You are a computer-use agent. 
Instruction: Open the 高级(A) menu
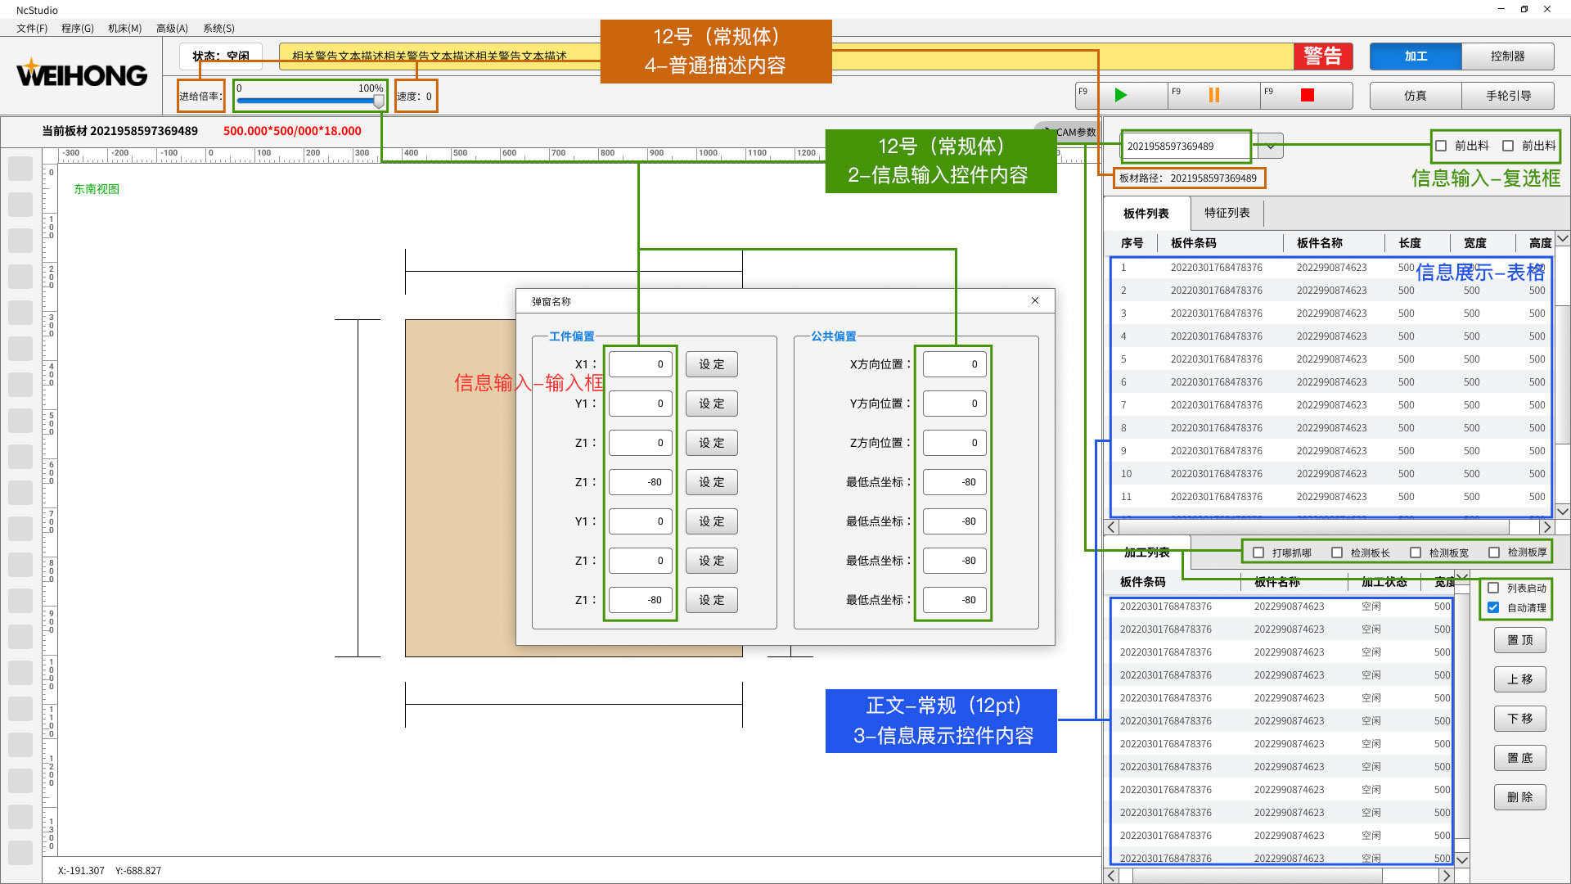pyautogui.click(x=172, y=28)
